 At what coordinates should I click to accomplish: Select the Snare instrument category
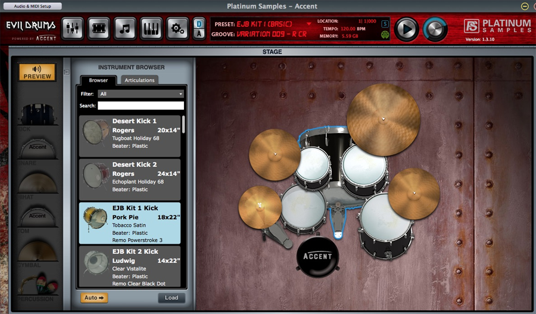point(38,151)
